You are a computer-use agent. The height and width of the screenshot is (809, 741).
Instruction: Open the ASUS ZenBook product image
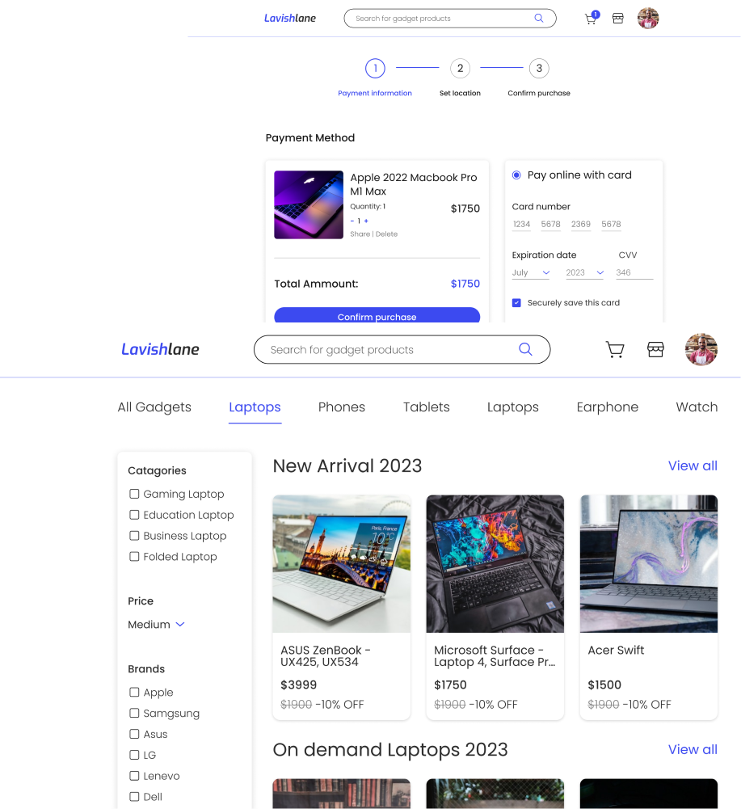pyautogui.click(x=341, y=563)
